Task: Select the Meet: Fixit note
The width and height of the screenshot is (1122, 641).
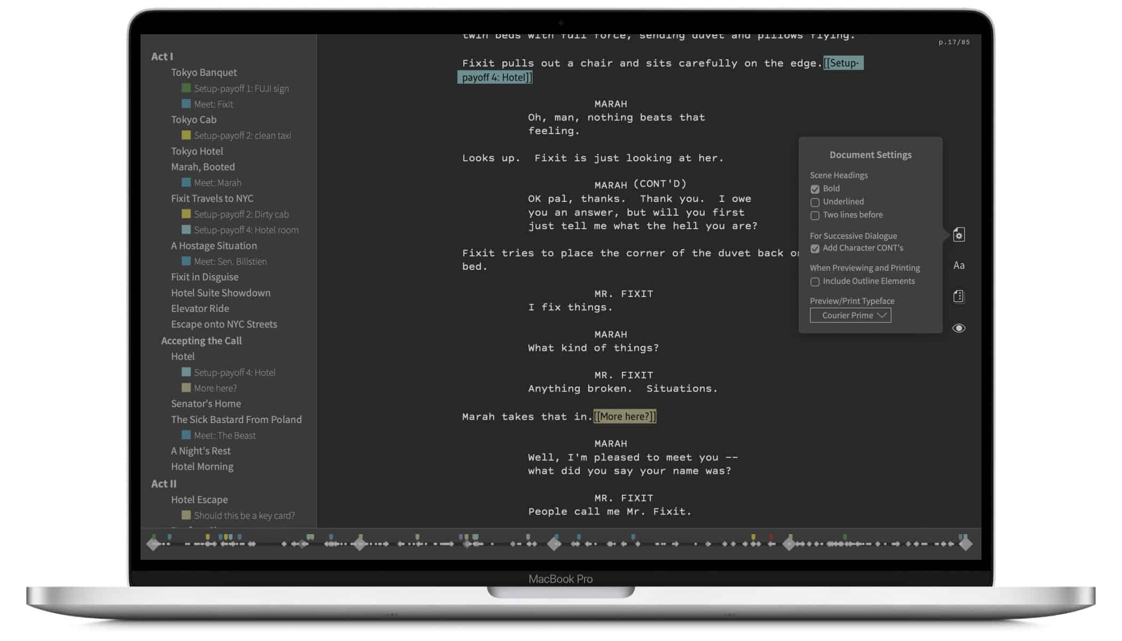Action: 213,104
